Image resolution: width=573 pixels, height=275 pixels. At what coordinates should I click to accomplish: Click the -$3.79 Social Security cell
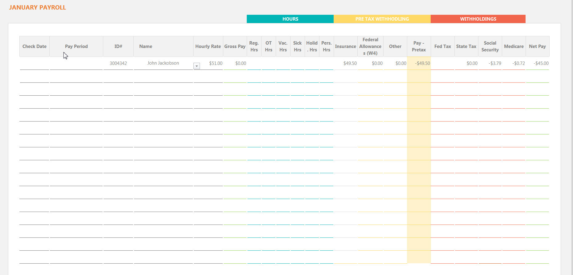pos(494,63)
